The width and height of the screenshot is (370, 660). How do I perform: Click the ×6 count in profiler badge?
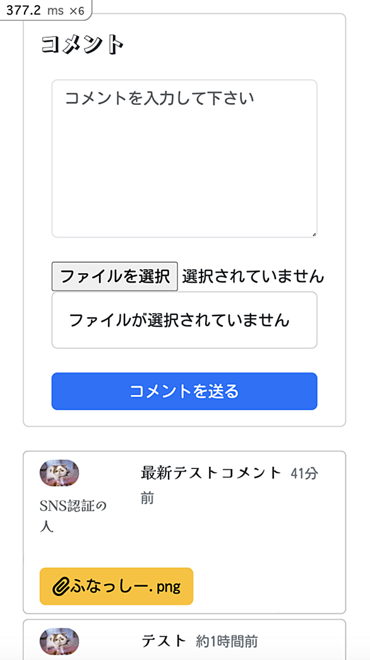(76, 11)
